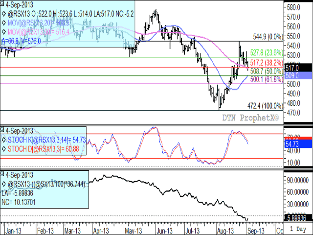Select the STOCH D[@RSX13,3]= 60.88 legend
Image resolution: width=313 pixels, height=235 pixels.
(x=44, y=149)
